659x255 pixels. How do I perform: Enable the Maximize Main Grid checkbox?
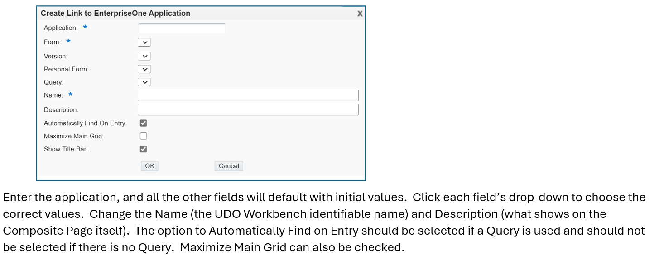(x=144, y=136)
